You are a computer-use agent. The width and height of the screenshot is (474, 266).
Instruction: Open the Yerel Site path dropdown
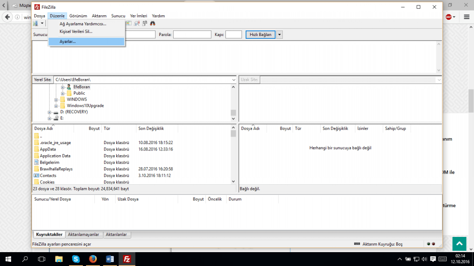click(x=233, y=80)
